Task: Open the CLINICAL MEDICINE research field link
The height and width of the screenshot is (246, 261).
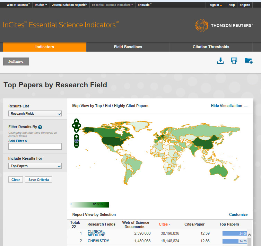Action: 96,233
